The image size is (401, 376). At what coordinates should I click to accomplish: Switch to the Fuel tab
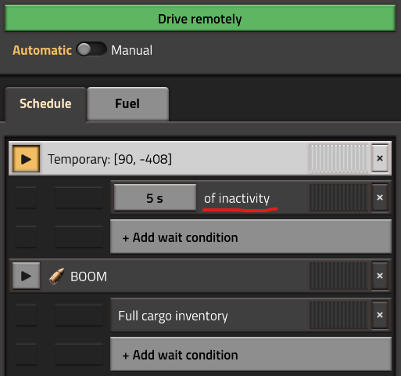(127, 104)
